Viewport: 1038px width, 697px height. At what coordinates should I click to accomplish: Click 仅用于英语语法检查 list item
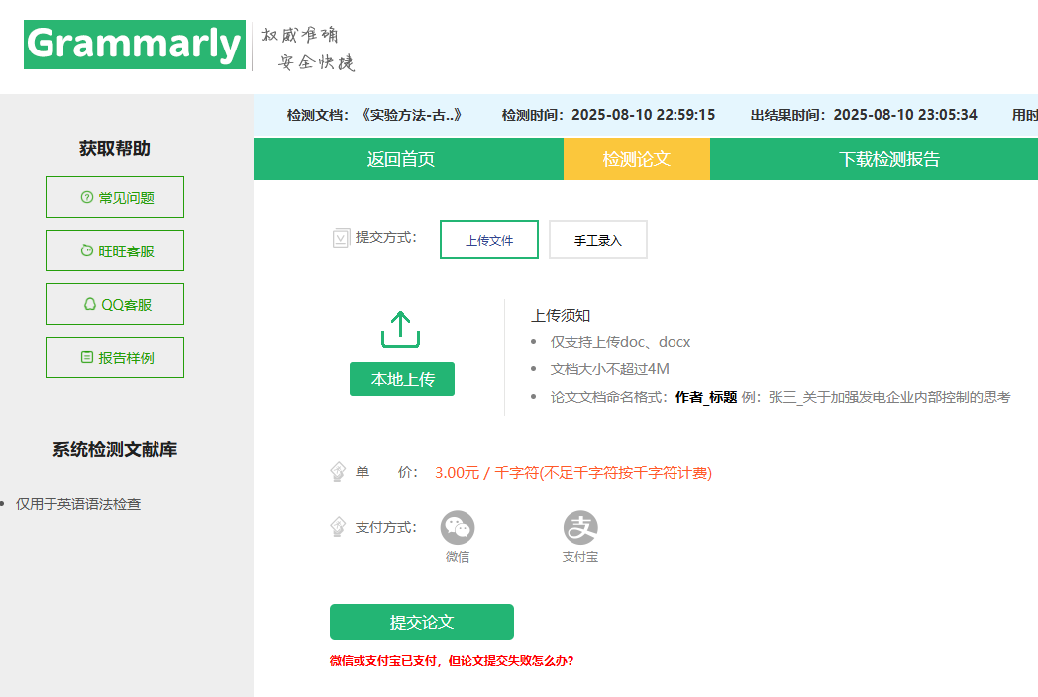coord(78,504)
